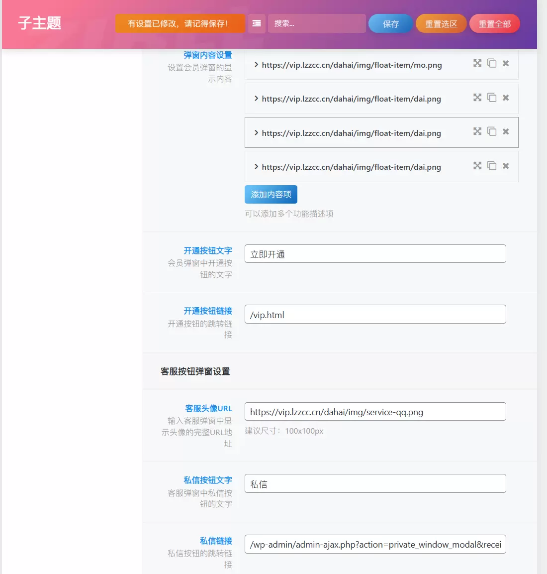Screen dimensions: 547x574
Task: Click the 可以添加多个功能描述项 hint text
Action: [x=289, y=214]
